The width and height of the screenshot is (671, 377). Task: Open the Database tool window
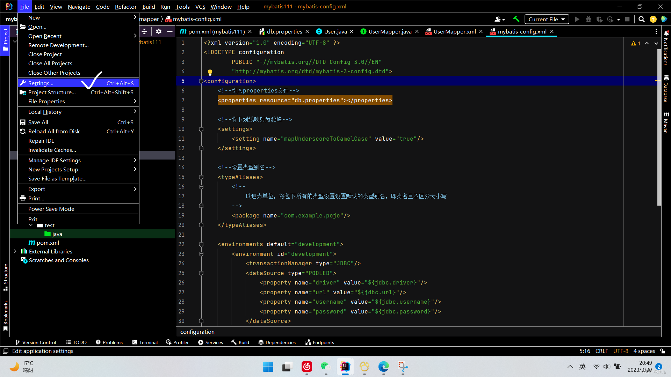pyautogui.click(x=666, y=89)
